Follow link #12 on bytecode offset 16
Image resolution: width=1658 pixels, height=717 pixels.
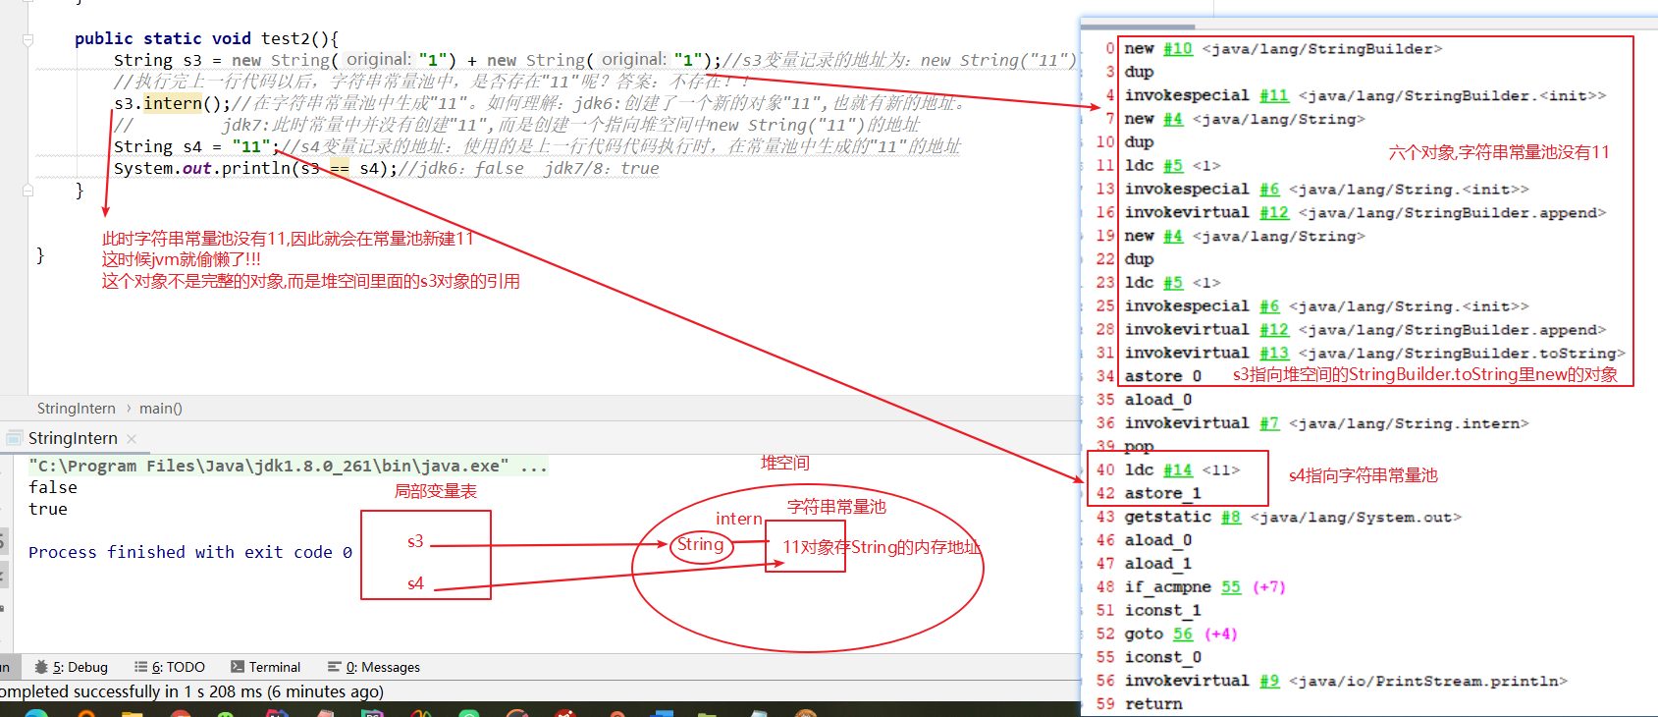(x=1274, y=212)
